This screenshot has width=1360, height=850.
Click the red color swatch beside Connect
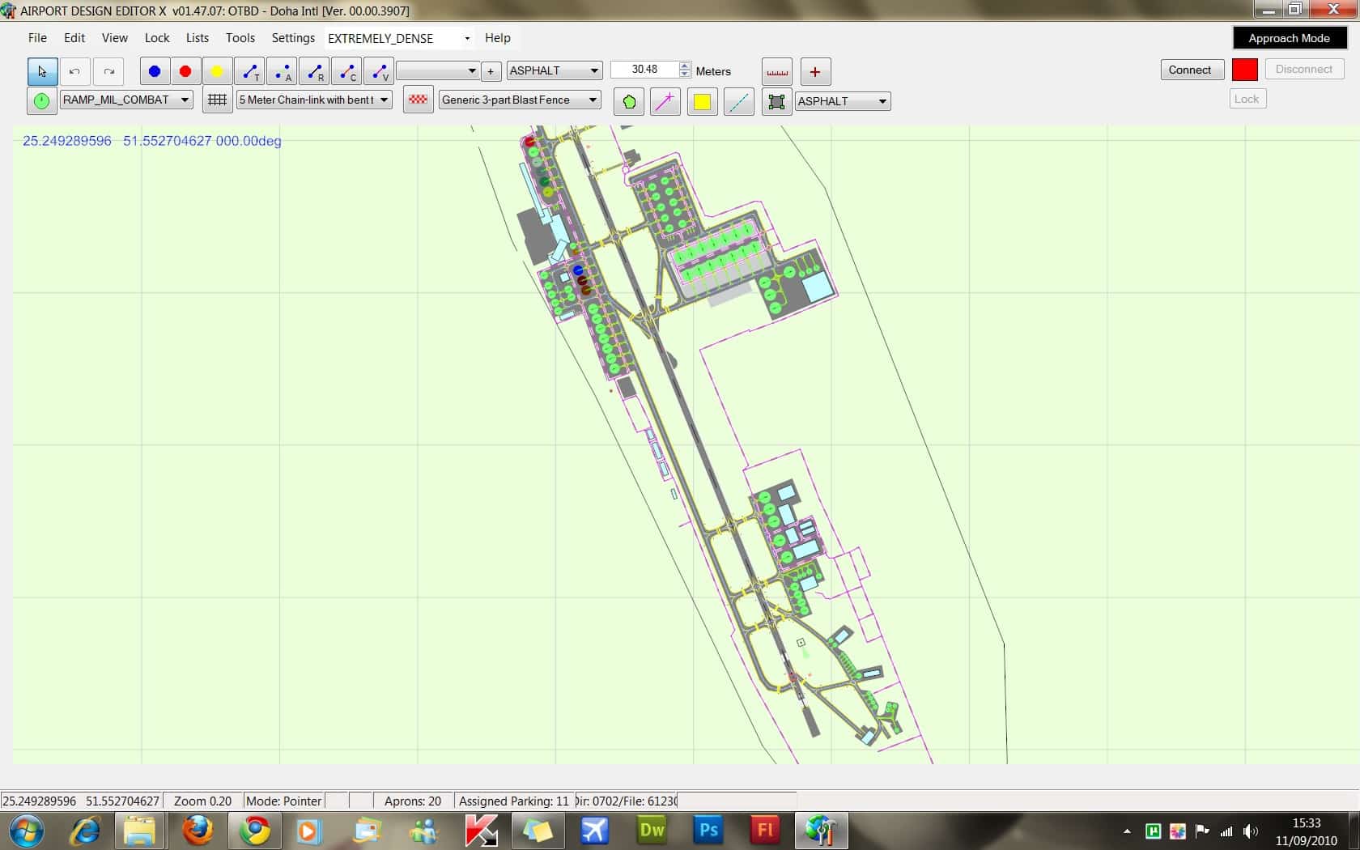tap(1244, 70)
